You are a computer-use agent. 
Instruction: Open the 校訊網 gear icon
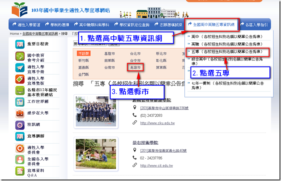pos(20,125)
